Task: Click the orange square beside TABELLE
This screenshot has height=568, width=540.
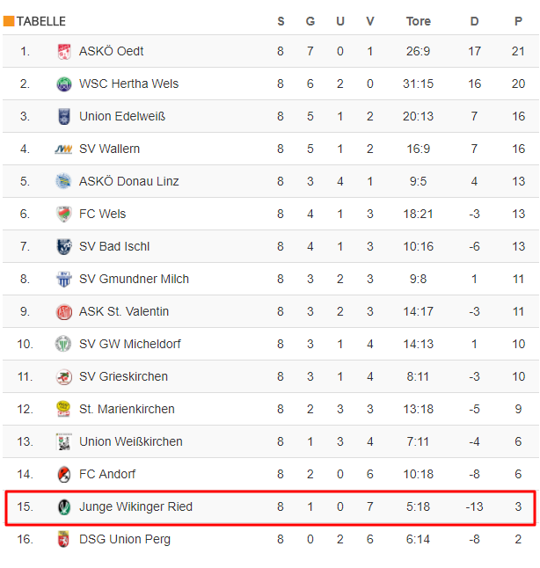Action: [9, 21]
